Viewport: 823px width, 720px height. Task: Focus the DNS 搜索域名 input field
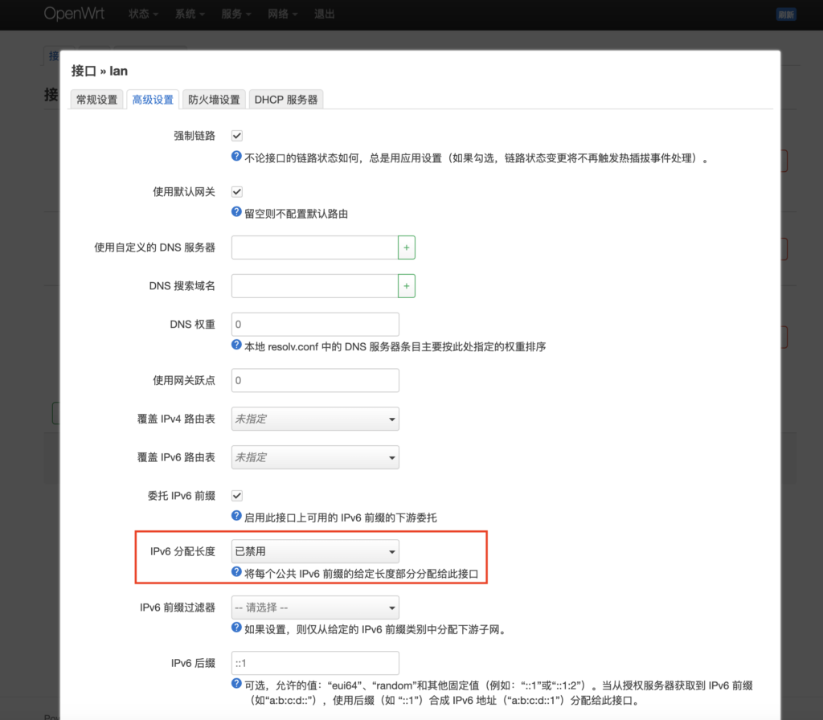314,286
